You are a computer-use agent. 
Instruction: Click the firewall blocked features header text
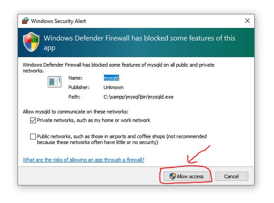pos(139,43)
